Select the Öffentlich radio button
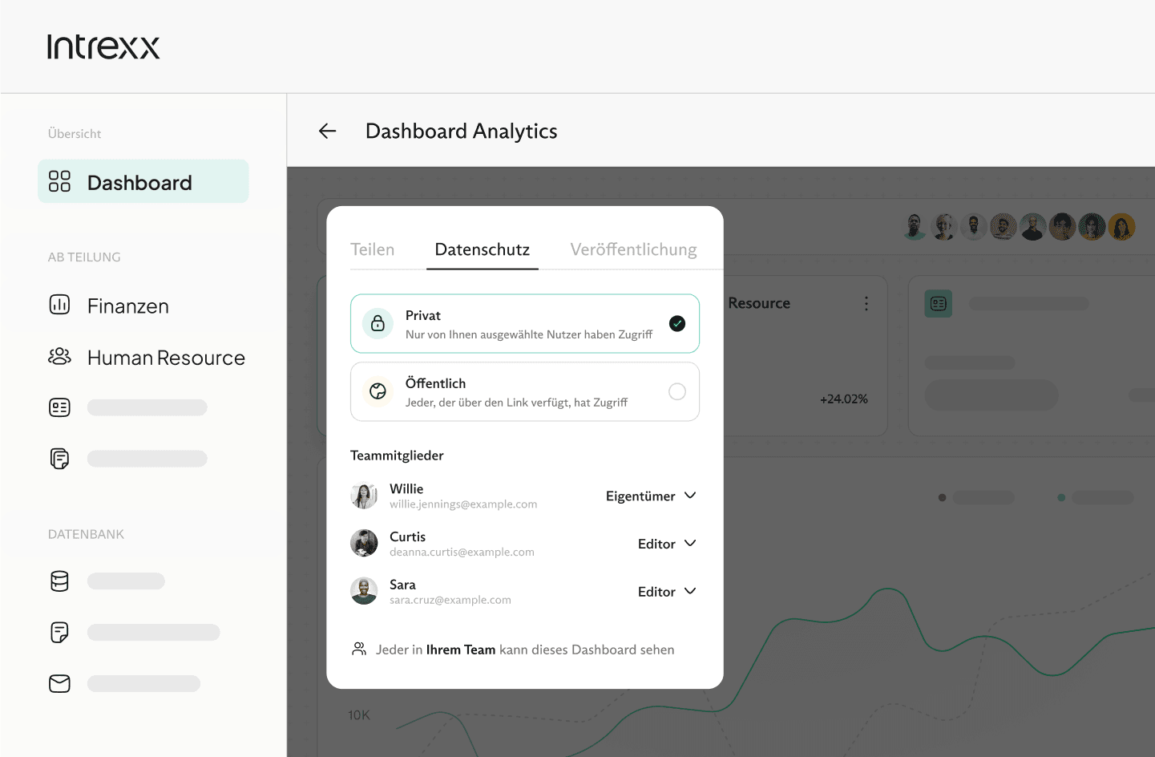The image size is (1155, 757). 676,391
